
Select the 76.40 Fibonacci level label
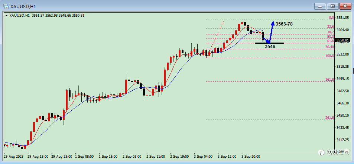tap(329, 47)
